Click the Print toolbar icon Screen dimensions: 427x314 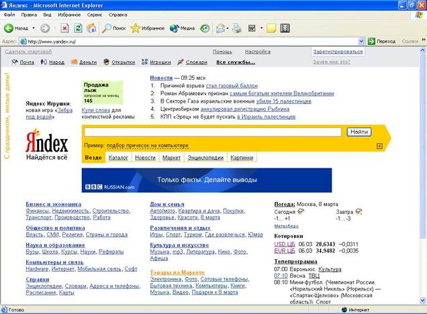pos(236,28)
